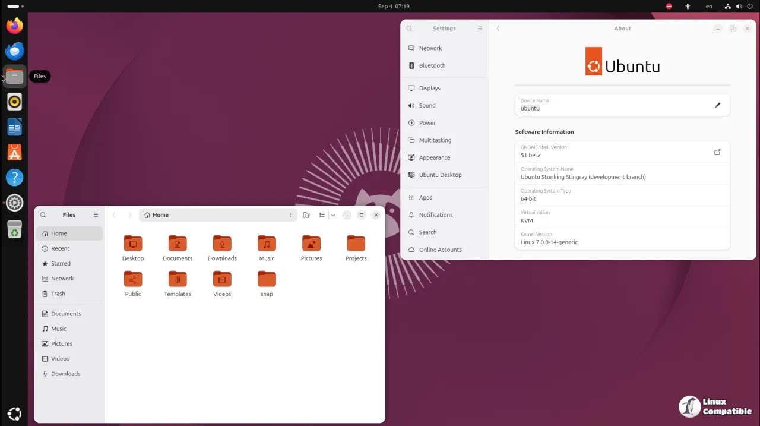This screenshot has width=760, height=426.
Task: Click search icon in Settings window
Action: pyautogui.click(x=410, y=29)
